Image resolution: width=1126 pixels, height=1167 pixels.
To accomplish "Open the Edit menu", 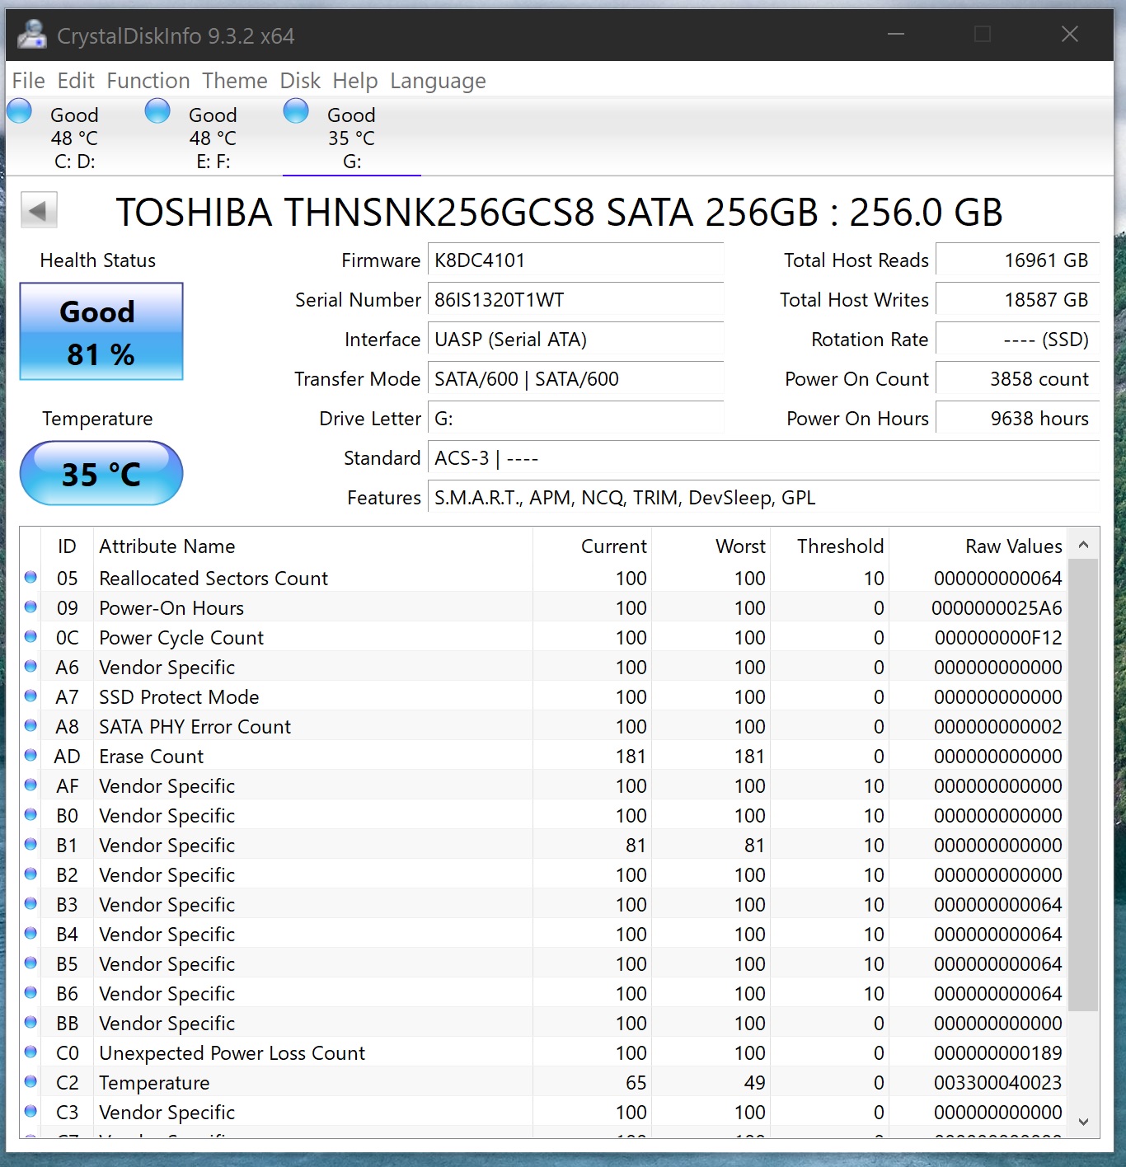I will [x=76, y=81].
